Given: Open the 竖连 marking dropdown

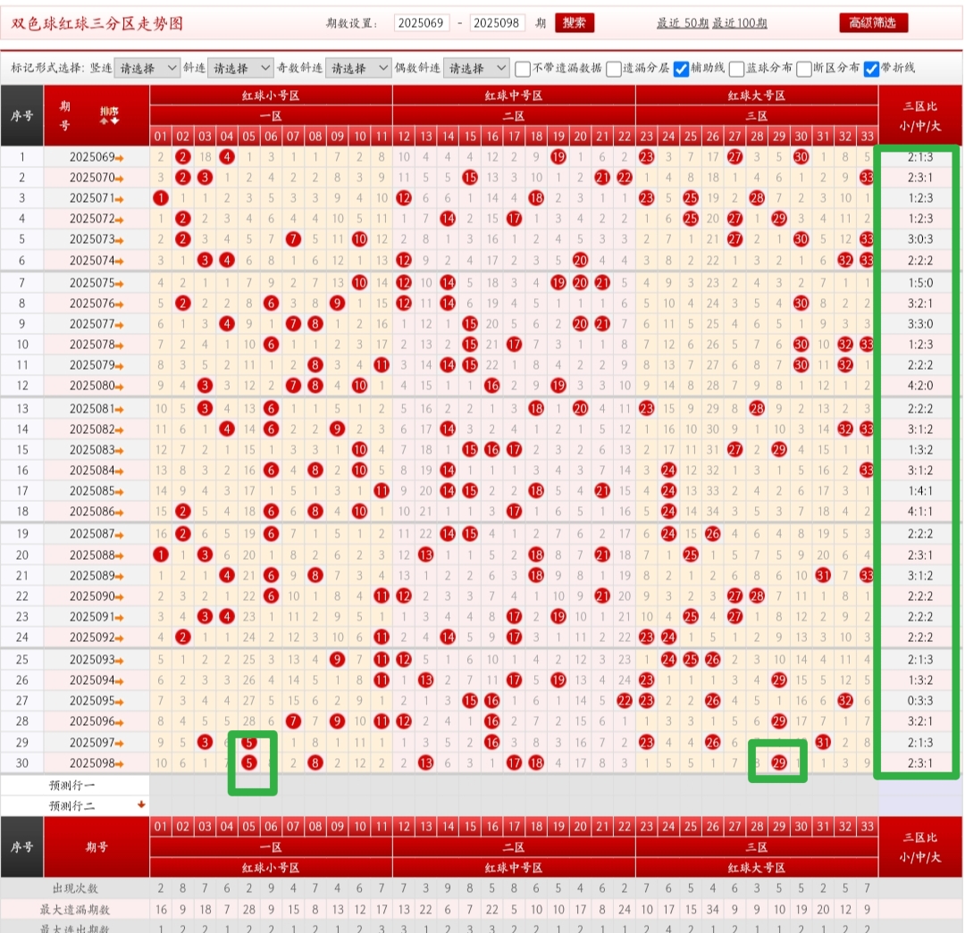Looking at the screenshot, I should [147, 68].
